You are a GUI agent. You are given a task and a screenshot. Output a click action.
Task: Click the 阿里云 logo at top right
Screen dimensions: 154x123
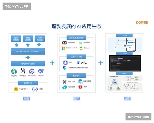142,23
